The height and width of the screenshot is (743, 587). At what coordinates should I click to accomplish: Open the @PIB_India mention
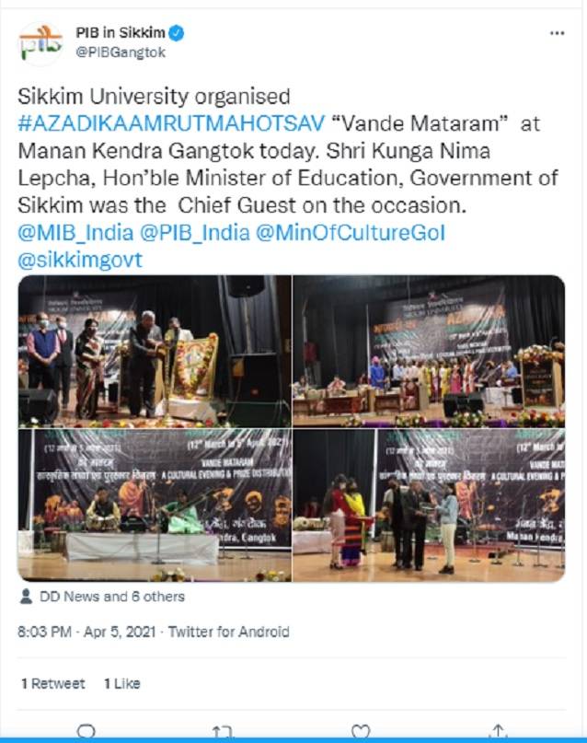pos(194,233)
